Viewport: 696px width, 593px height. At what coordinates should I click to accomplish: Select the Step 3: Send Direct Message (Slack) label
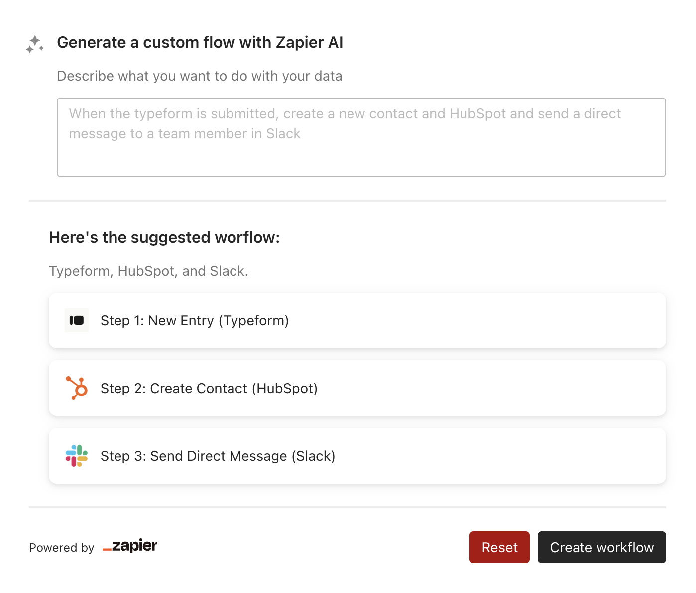[218, 456]
